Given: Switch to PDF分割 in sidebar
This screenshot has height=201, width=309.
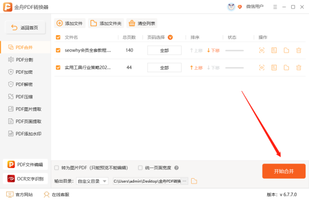Looking at the screenshot, I should [25, 60].
